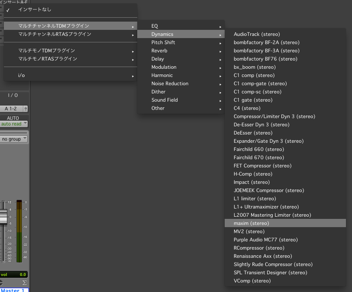This screenshot has height=292, width=352.
Task: Choose AudioTrack (stereo) plugin
Action: (x=285, y=34)
